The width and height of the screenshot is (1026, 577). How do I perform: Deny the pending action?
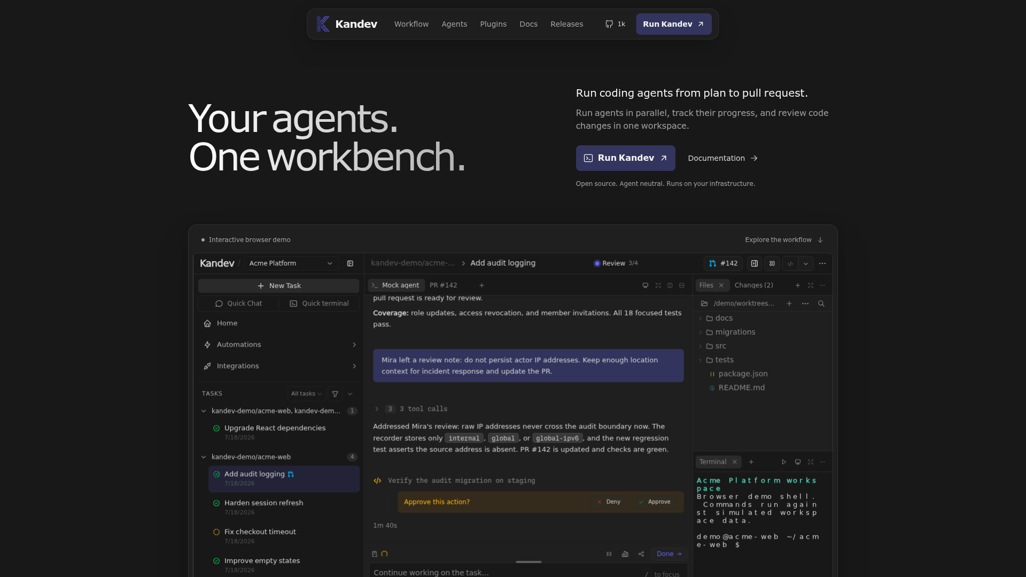pyautogui.click(x=609, y=502)
